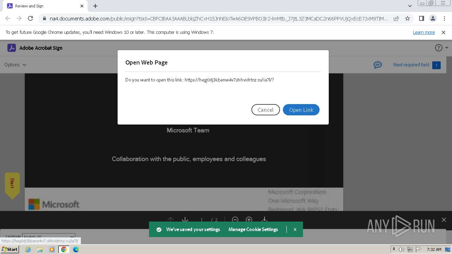Open the tab search chevron

click(x=410, y=6)
